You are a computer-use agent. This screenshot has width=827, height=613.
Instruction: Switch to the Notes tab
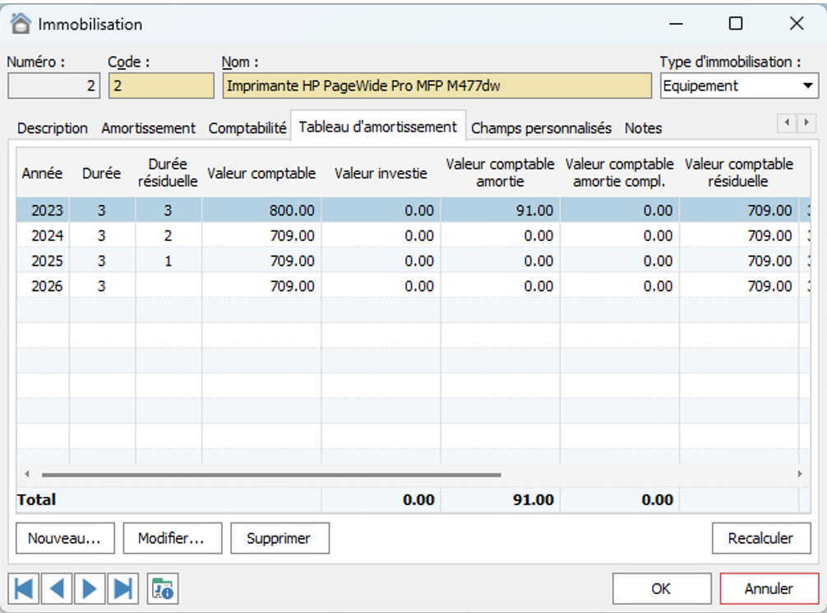pyautogui.click(x=643, y=128)
